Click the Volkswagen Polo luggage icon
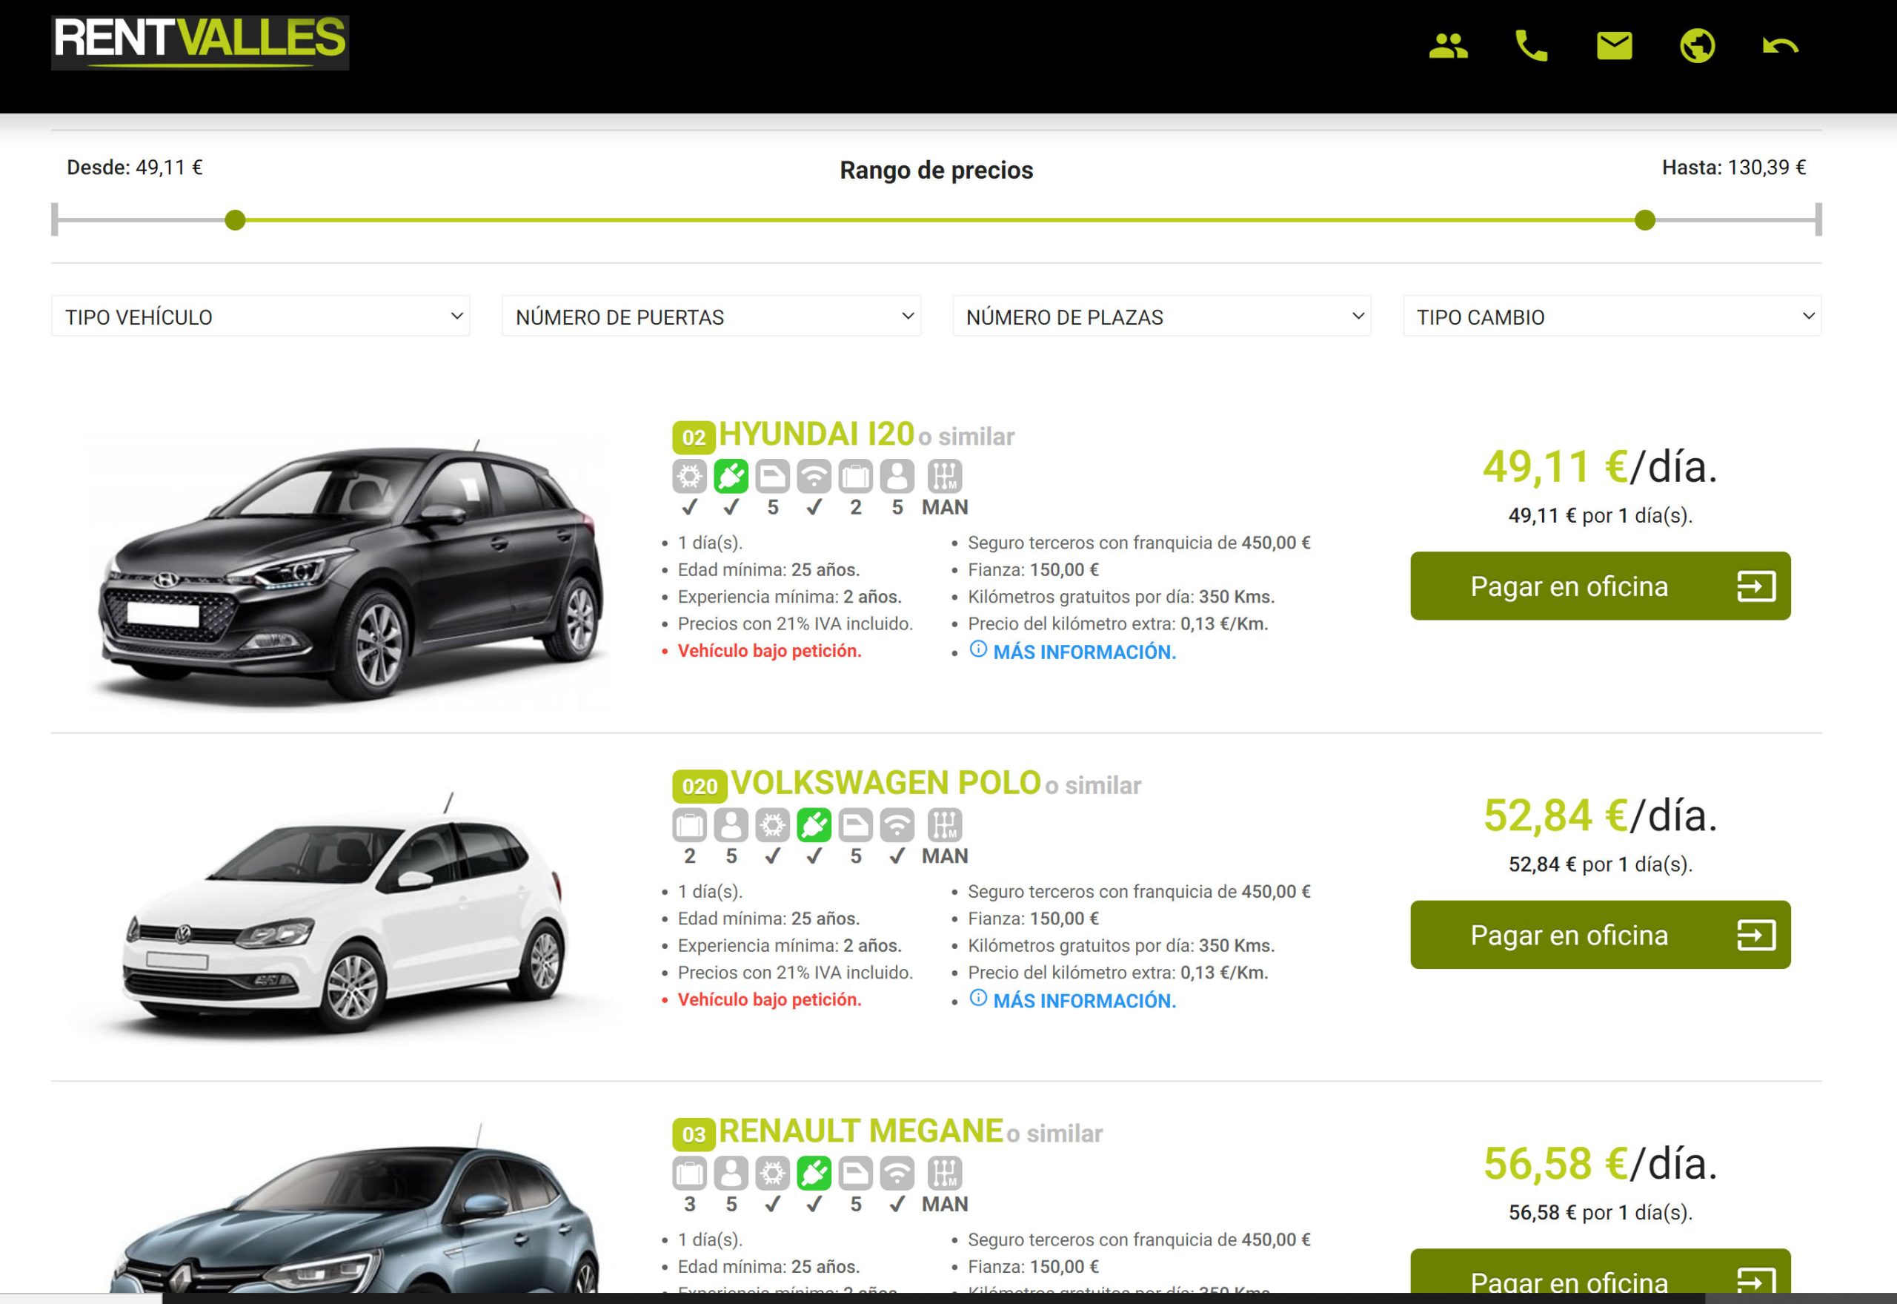This screenshot has width=1897, height=1304. pos(689,825)
